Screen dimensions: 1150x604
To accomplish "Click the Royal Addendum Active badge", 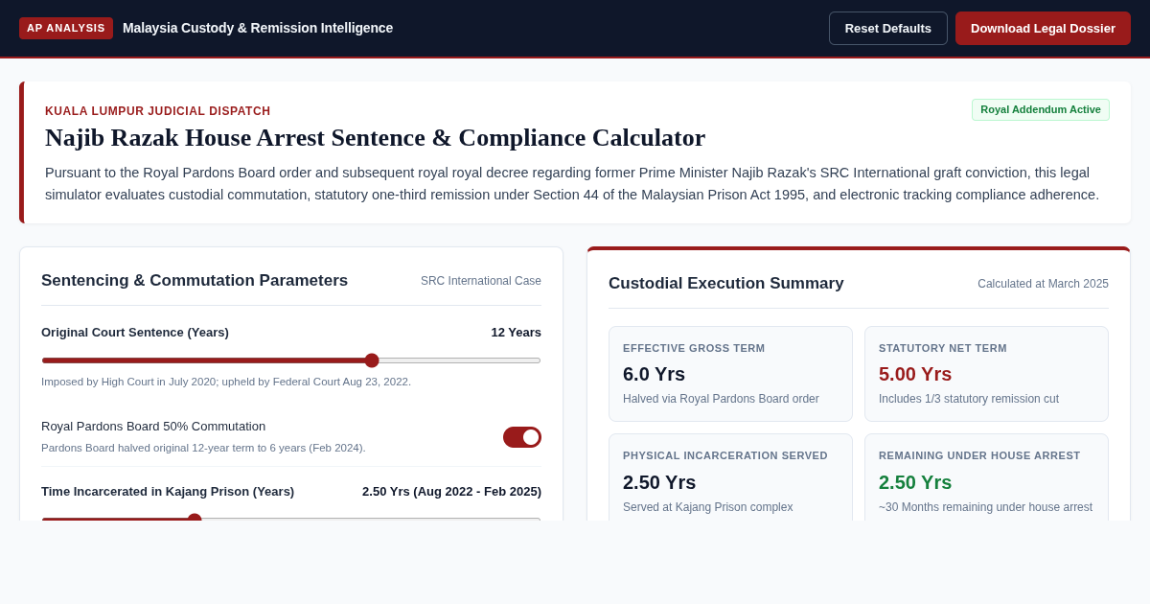I will [1041, 109].
